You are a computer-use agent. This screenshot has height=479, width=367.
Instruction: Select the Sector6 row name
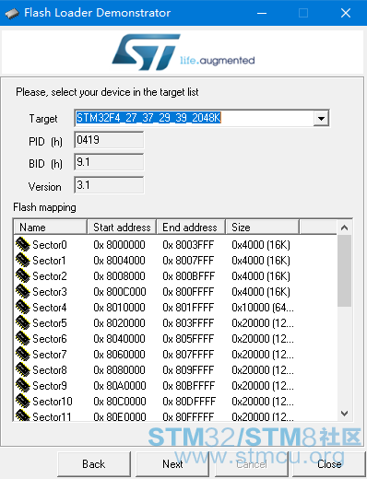(x=50, y=339)
